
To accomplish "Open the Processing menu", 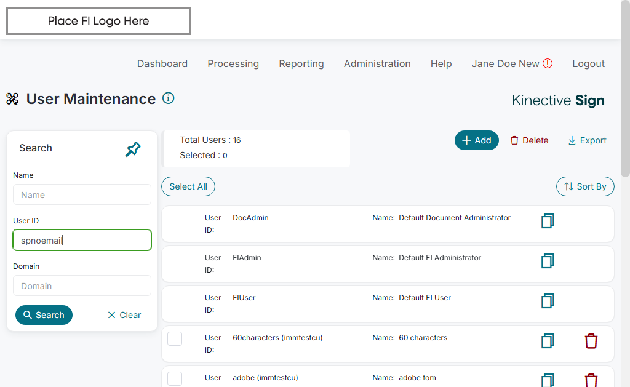I will click(x=233, y=63).
